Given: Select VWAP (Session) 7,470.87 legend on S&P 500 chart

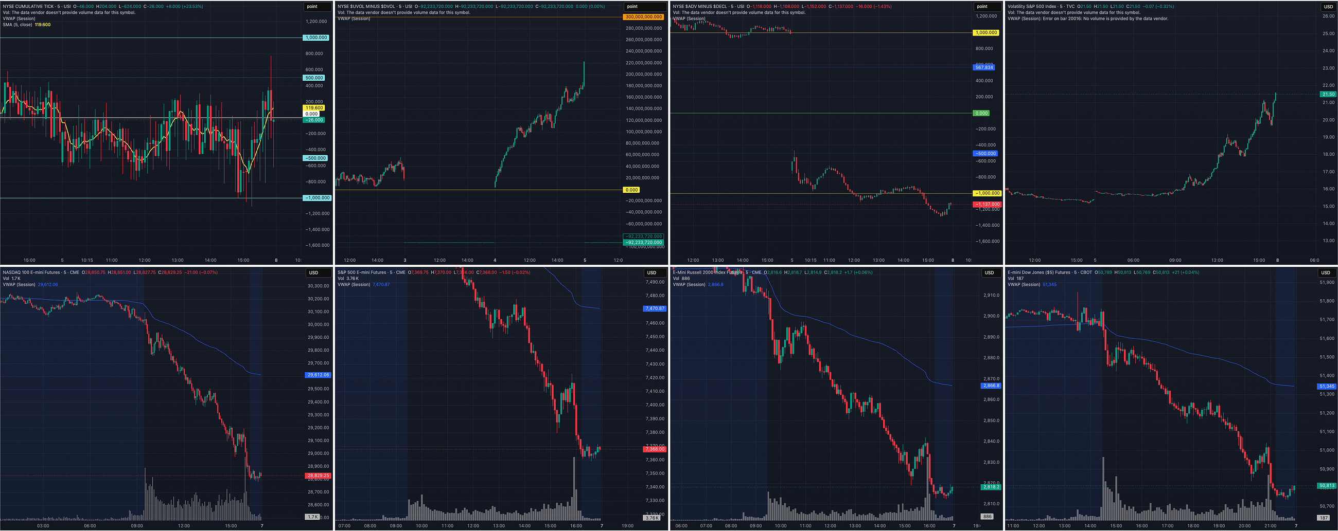Looking at the screenshot, I should pyautogui.click(x=364, y=284).
